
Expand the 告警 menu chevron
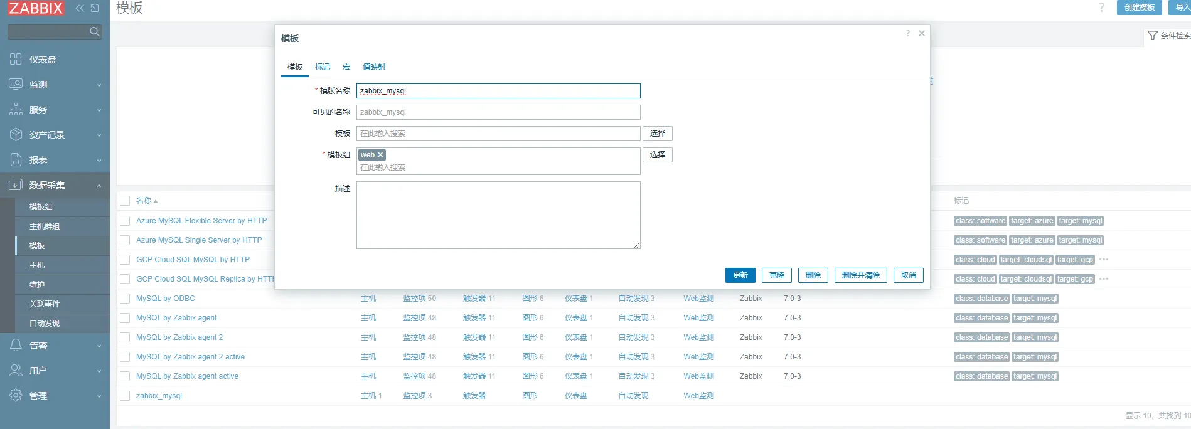[99, 346]
